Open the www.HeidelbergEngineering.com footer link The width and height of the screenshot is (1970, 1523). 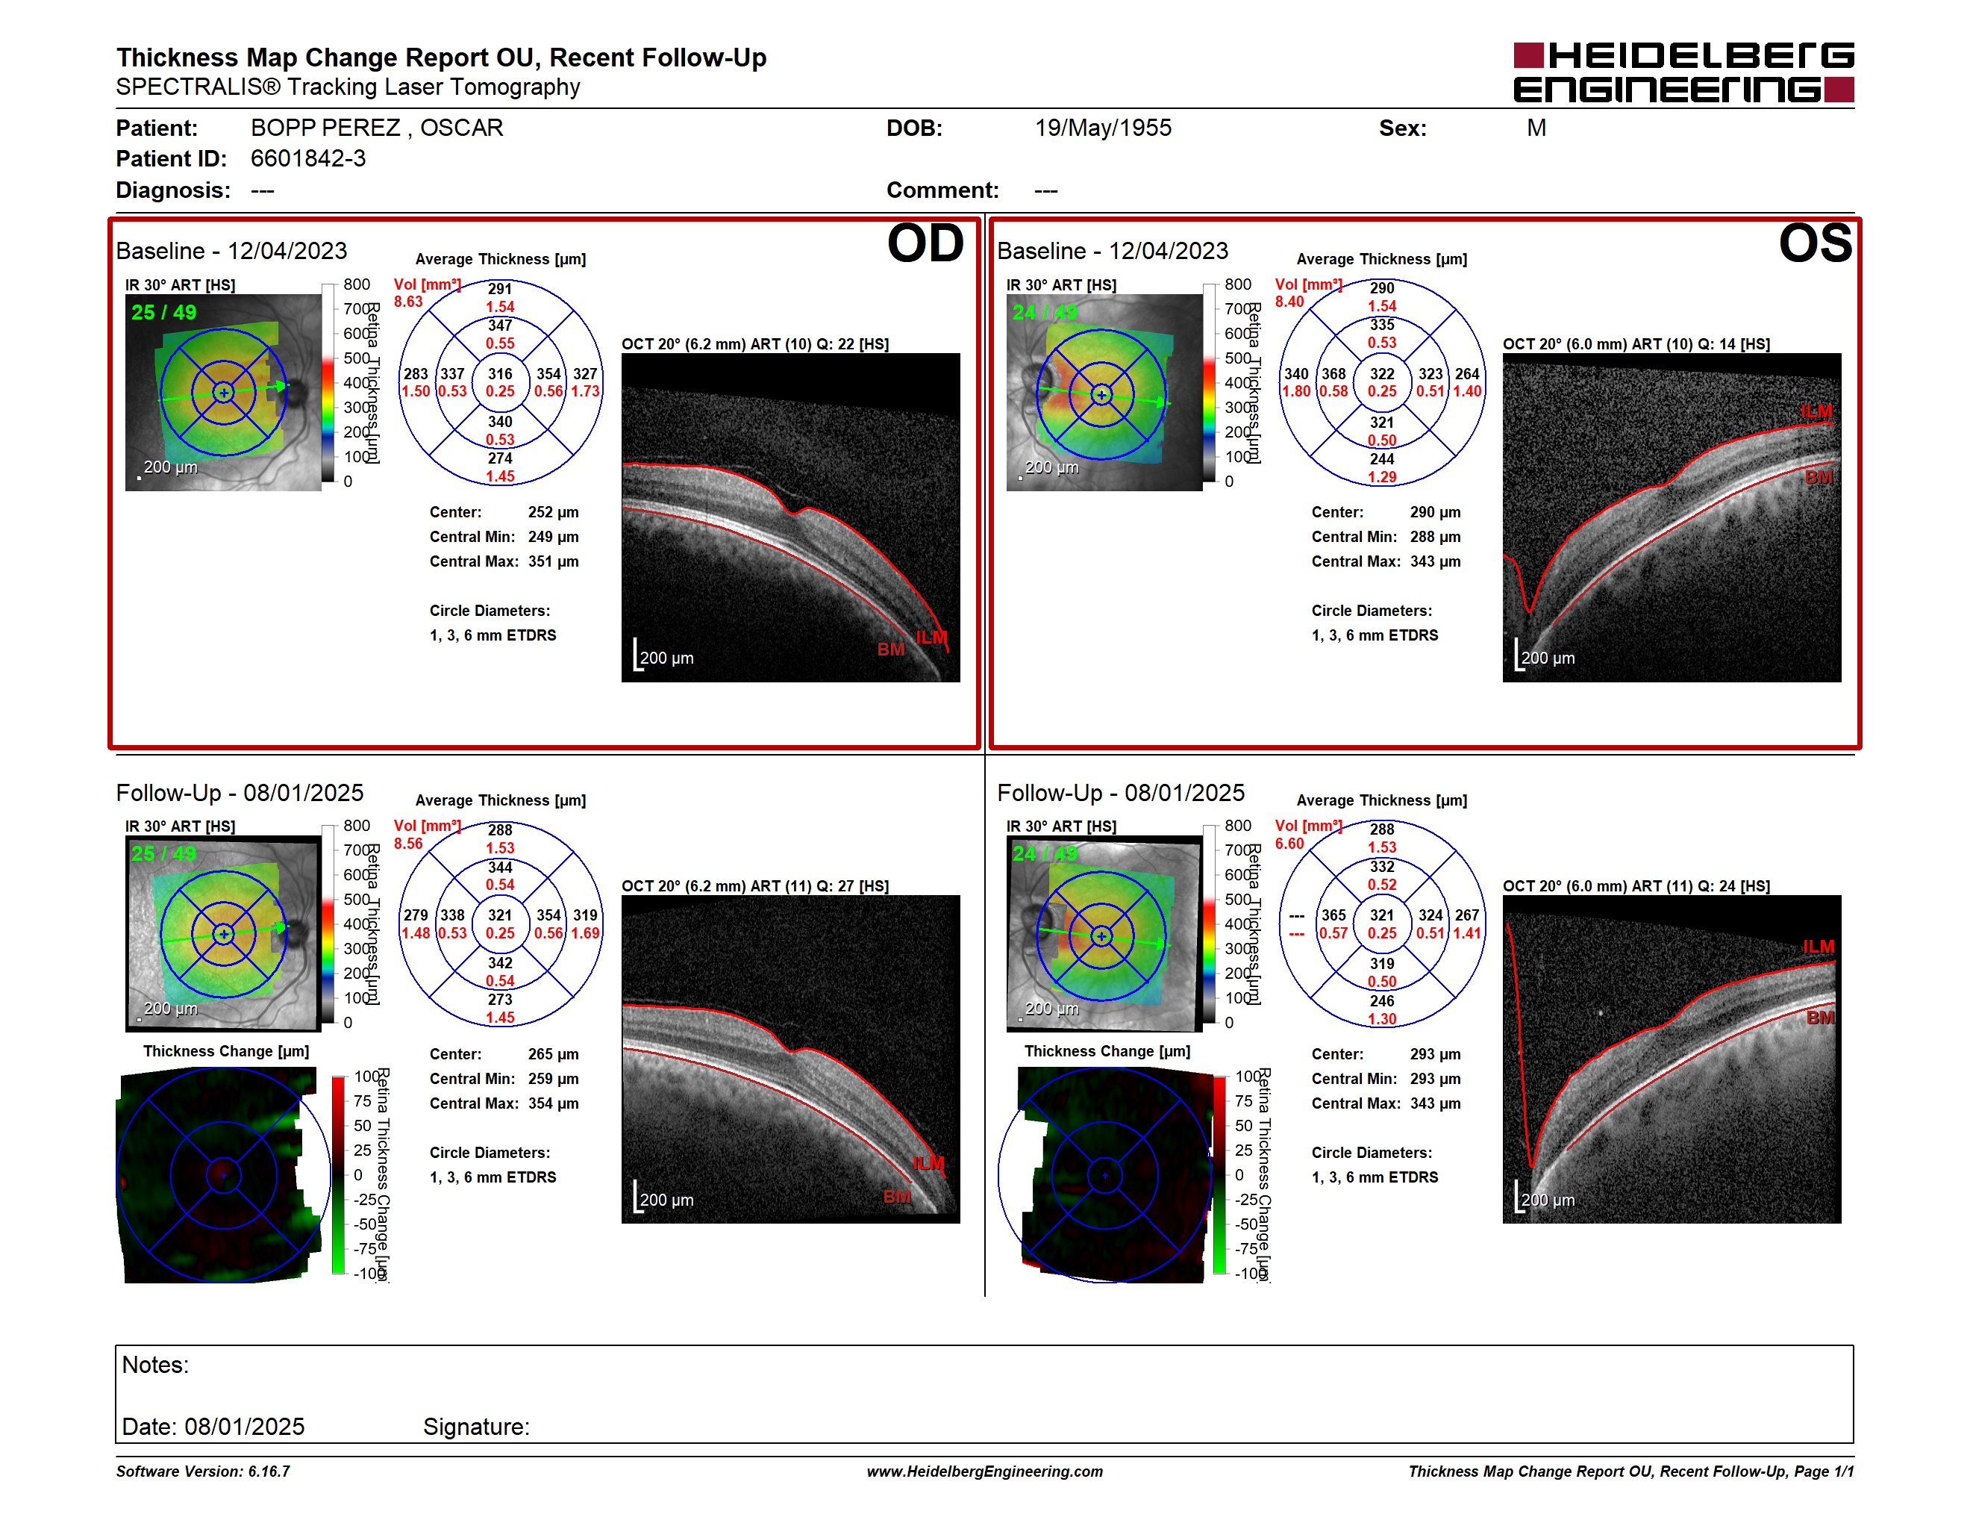(x=984, y=1471)
